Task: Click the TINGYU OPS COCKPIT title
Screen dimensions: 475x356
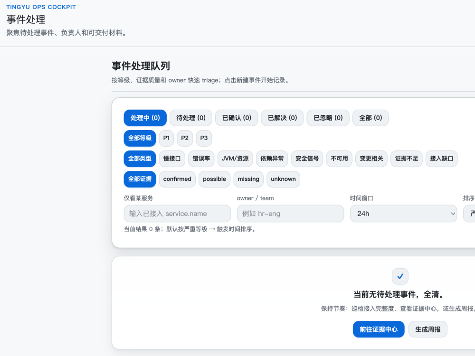Action: (41, 7)
